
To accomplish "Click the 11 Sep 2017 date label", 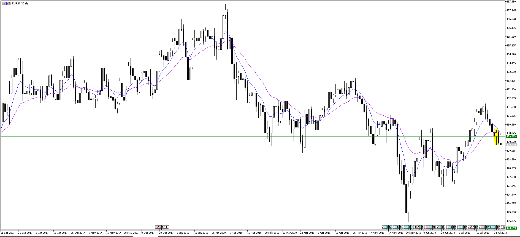I will 8,233.
